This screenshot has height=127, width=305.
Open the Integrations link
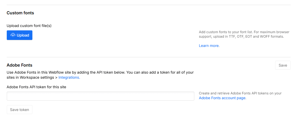coord(69,78)
